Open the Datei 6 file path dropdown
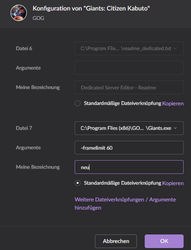 pyautogui.click(x=129, y=49)
